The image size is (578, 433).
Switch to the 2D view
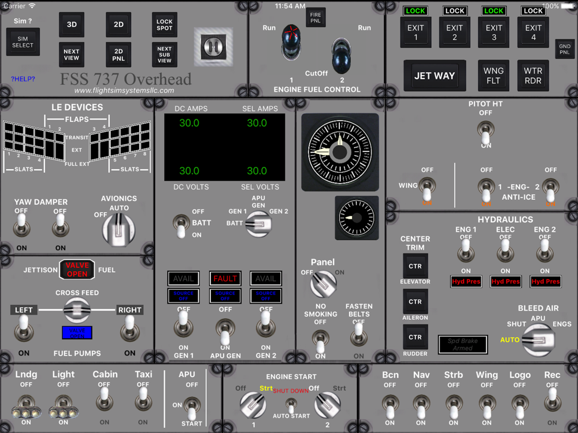pyautogui.click(x=118, y=25)
